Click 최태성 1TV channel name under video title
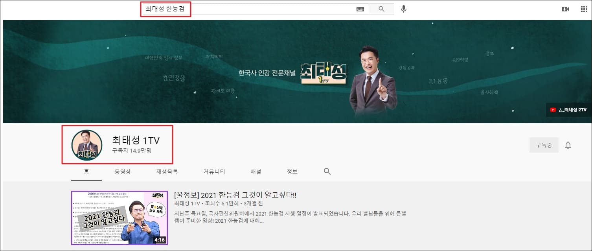Viewport: 592px width, 251px height. coord(187,204)
